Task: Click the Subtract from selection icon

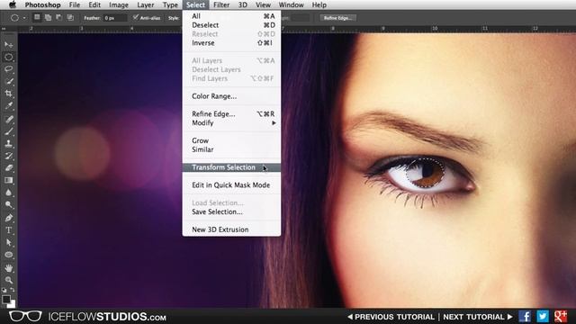Action: [58, 17]
